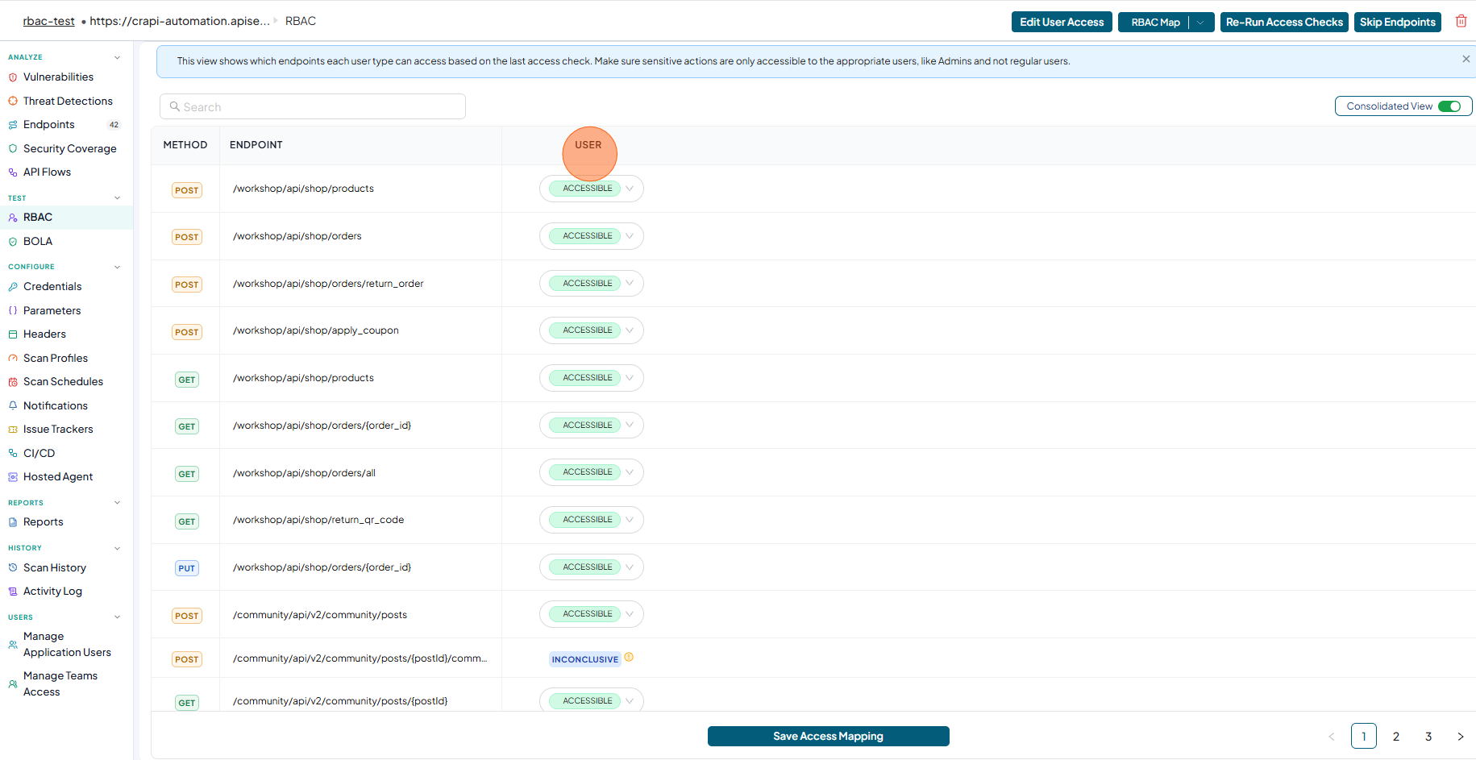Click the CI/CD icon
Viewport: 1476px width, 760px height.
(x=13, y=453)
